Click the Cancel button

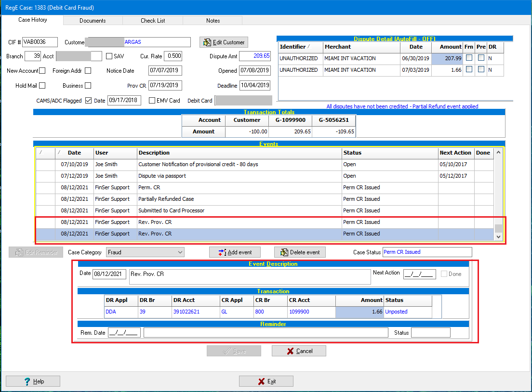tap(299, 351)
